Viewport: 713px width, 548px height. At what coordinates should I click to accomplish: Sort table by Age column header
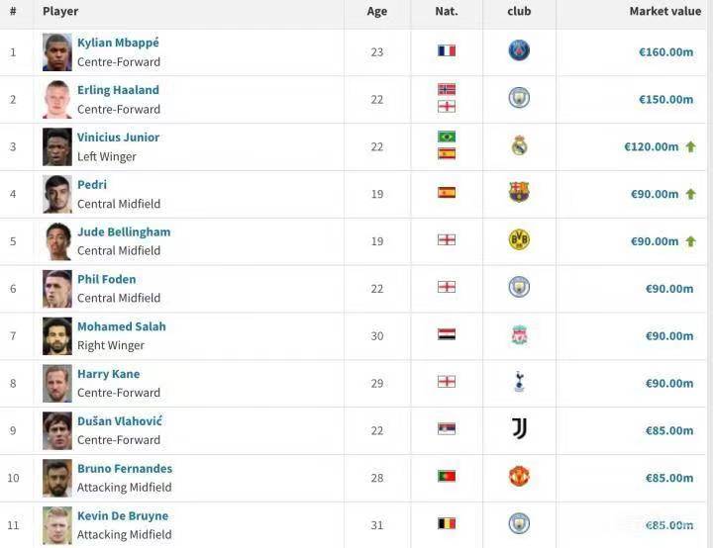tap(377, 12)
